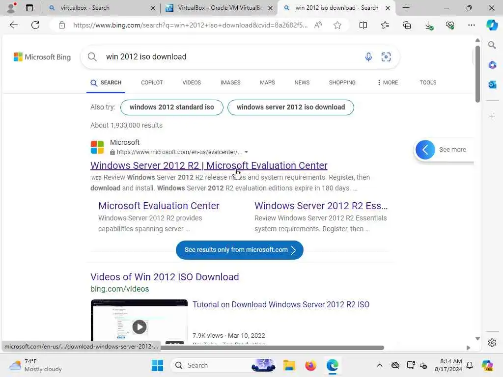Open Edge Settings and more menu

pyautogui.click(x=471, y=25)
